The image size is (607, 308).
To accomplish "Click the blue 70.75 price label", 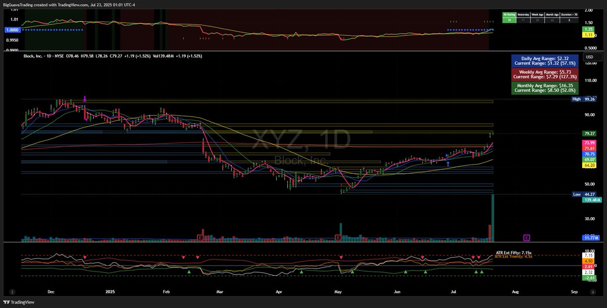I will coord(589,154).
